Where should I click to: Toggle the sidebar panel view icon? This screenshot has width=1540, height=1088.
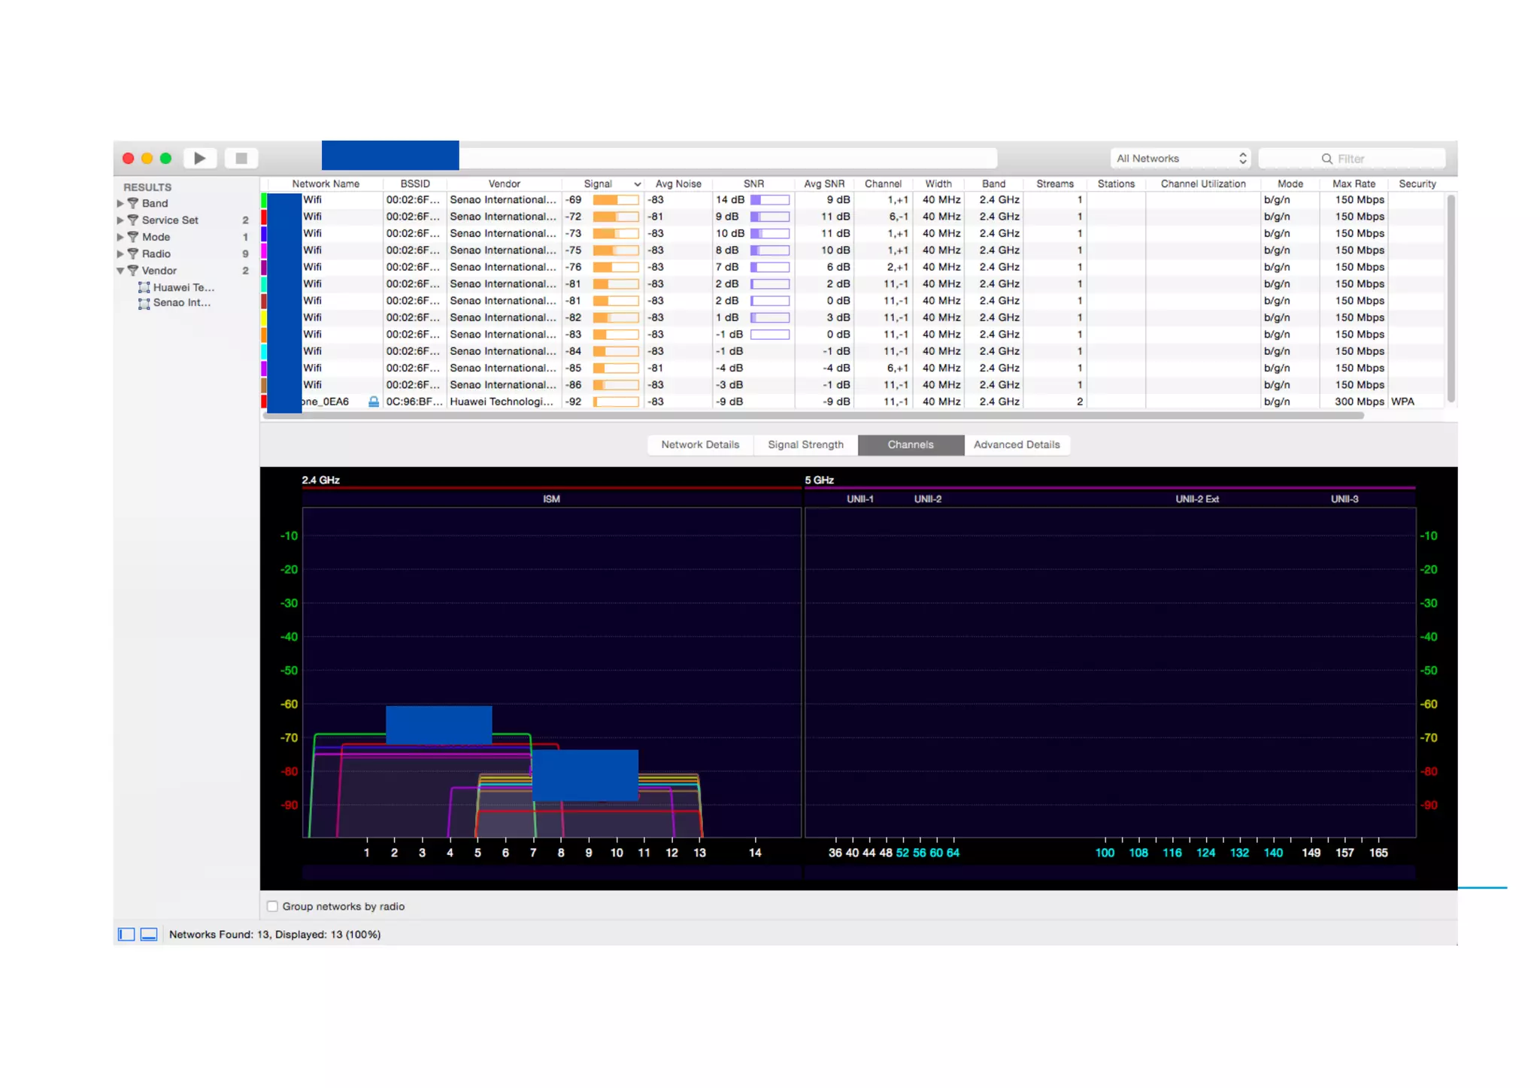point(126,934)
